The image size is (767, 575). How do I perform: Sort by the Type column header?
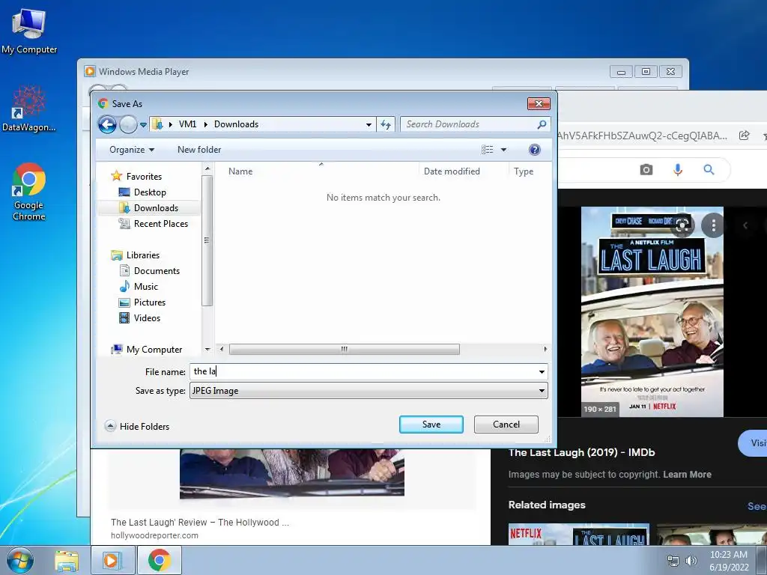point(524,171)
